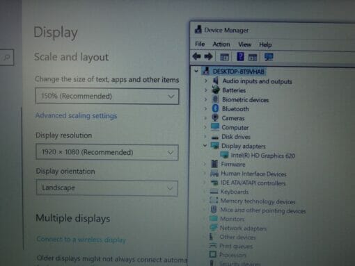Select the Processors category icon
Viewport: 355px width, 266px height.
[212, 254]
